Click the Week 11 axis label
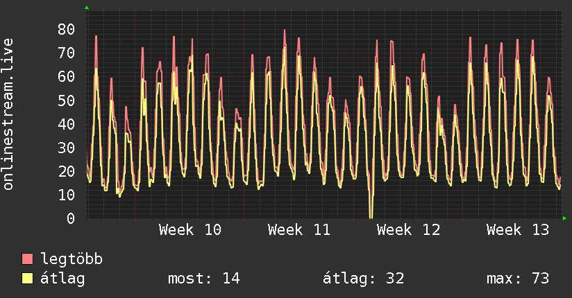Image resolution: width=572 pixels, height=298 pixels. click(x=298, y=230)
